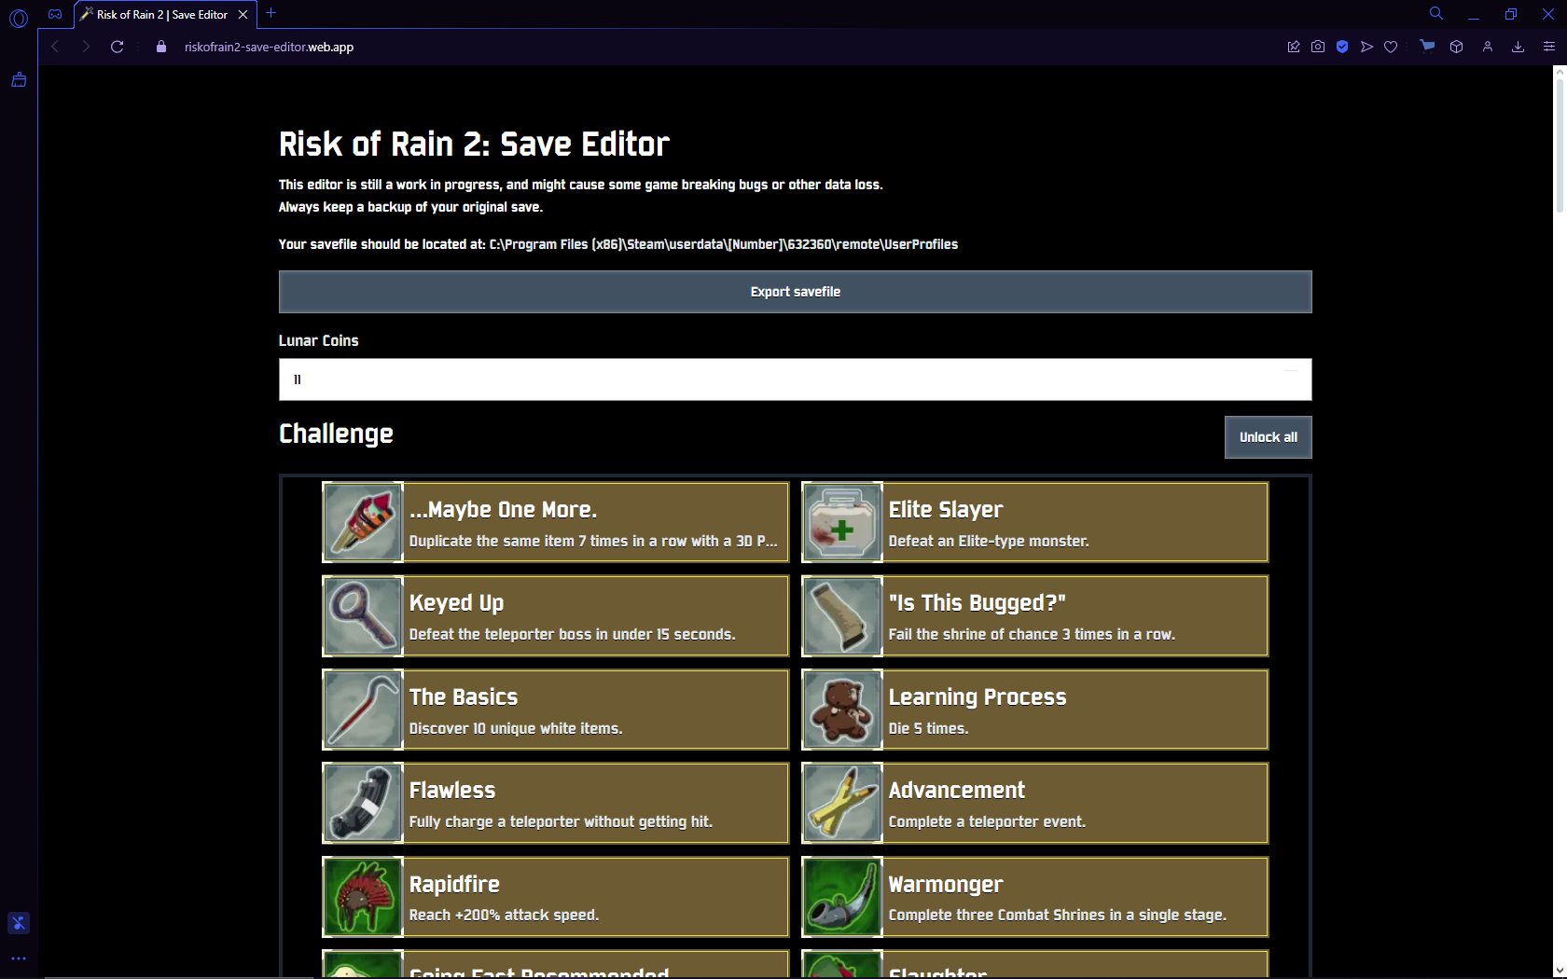Select the Warmonger war horn icon
This screenshot has width=1567, height=979.
842,897
